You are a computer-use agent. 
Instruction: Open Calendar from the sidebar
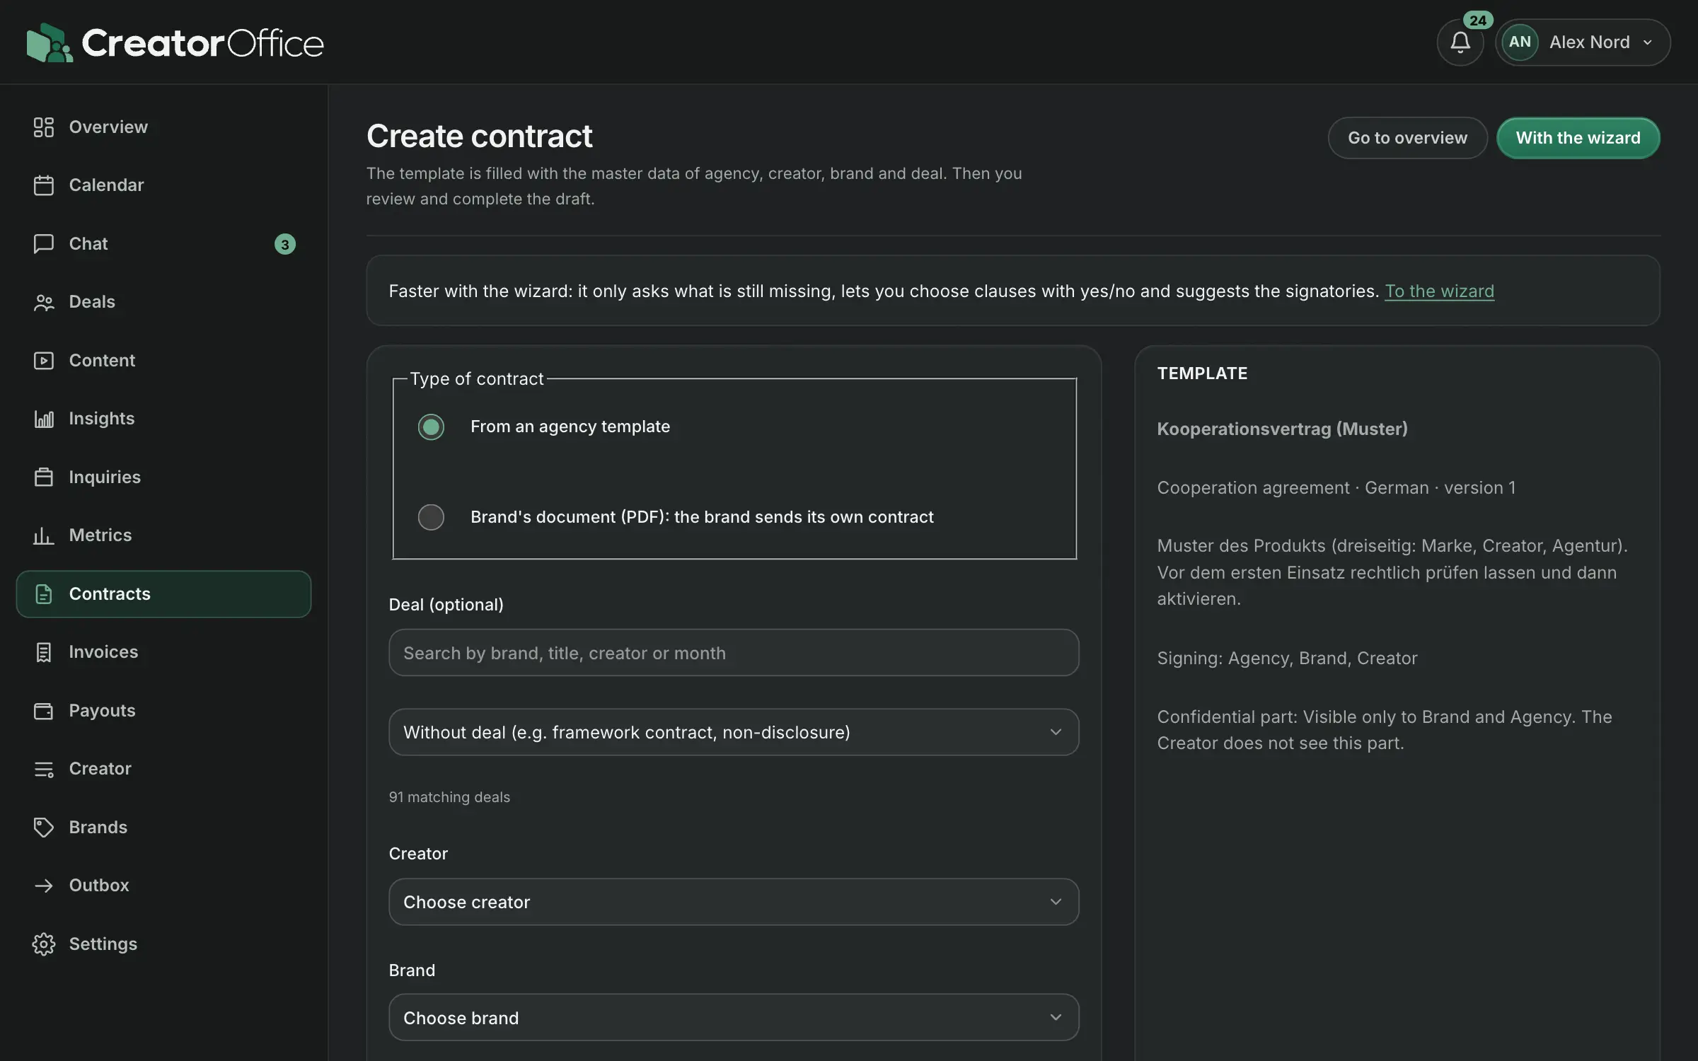click(x=163, y=185)
